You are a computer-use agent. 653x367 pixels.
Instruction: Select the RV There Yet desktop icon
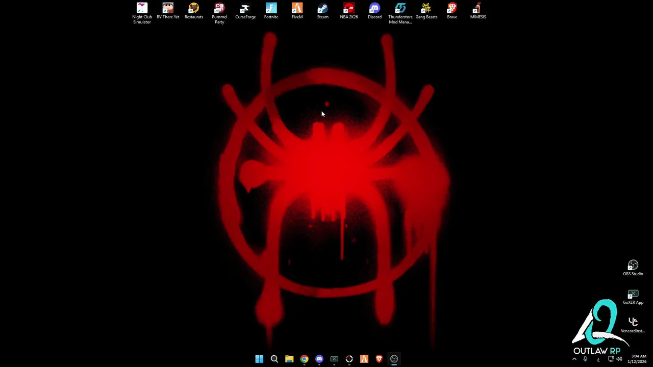168,11
